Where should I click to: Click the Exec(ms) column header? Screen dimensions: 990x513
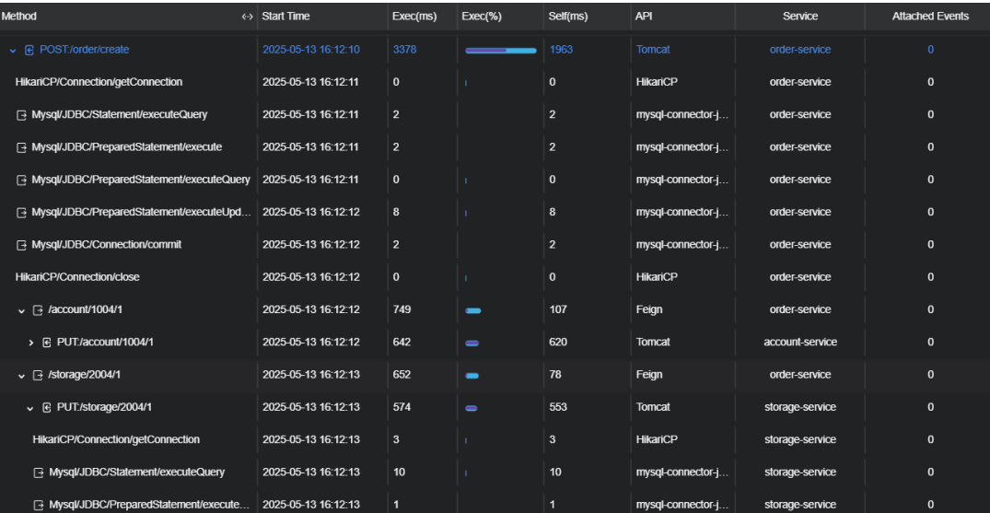pos(414,17)
